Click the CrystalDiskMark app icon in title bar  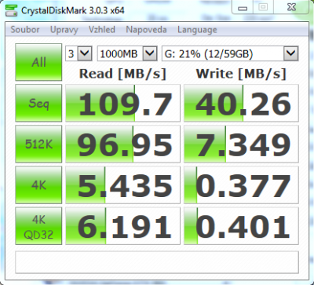click(x=11, y=10)
